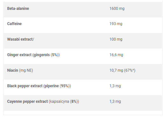Select the 16,6 mg ginger amount

116,55
